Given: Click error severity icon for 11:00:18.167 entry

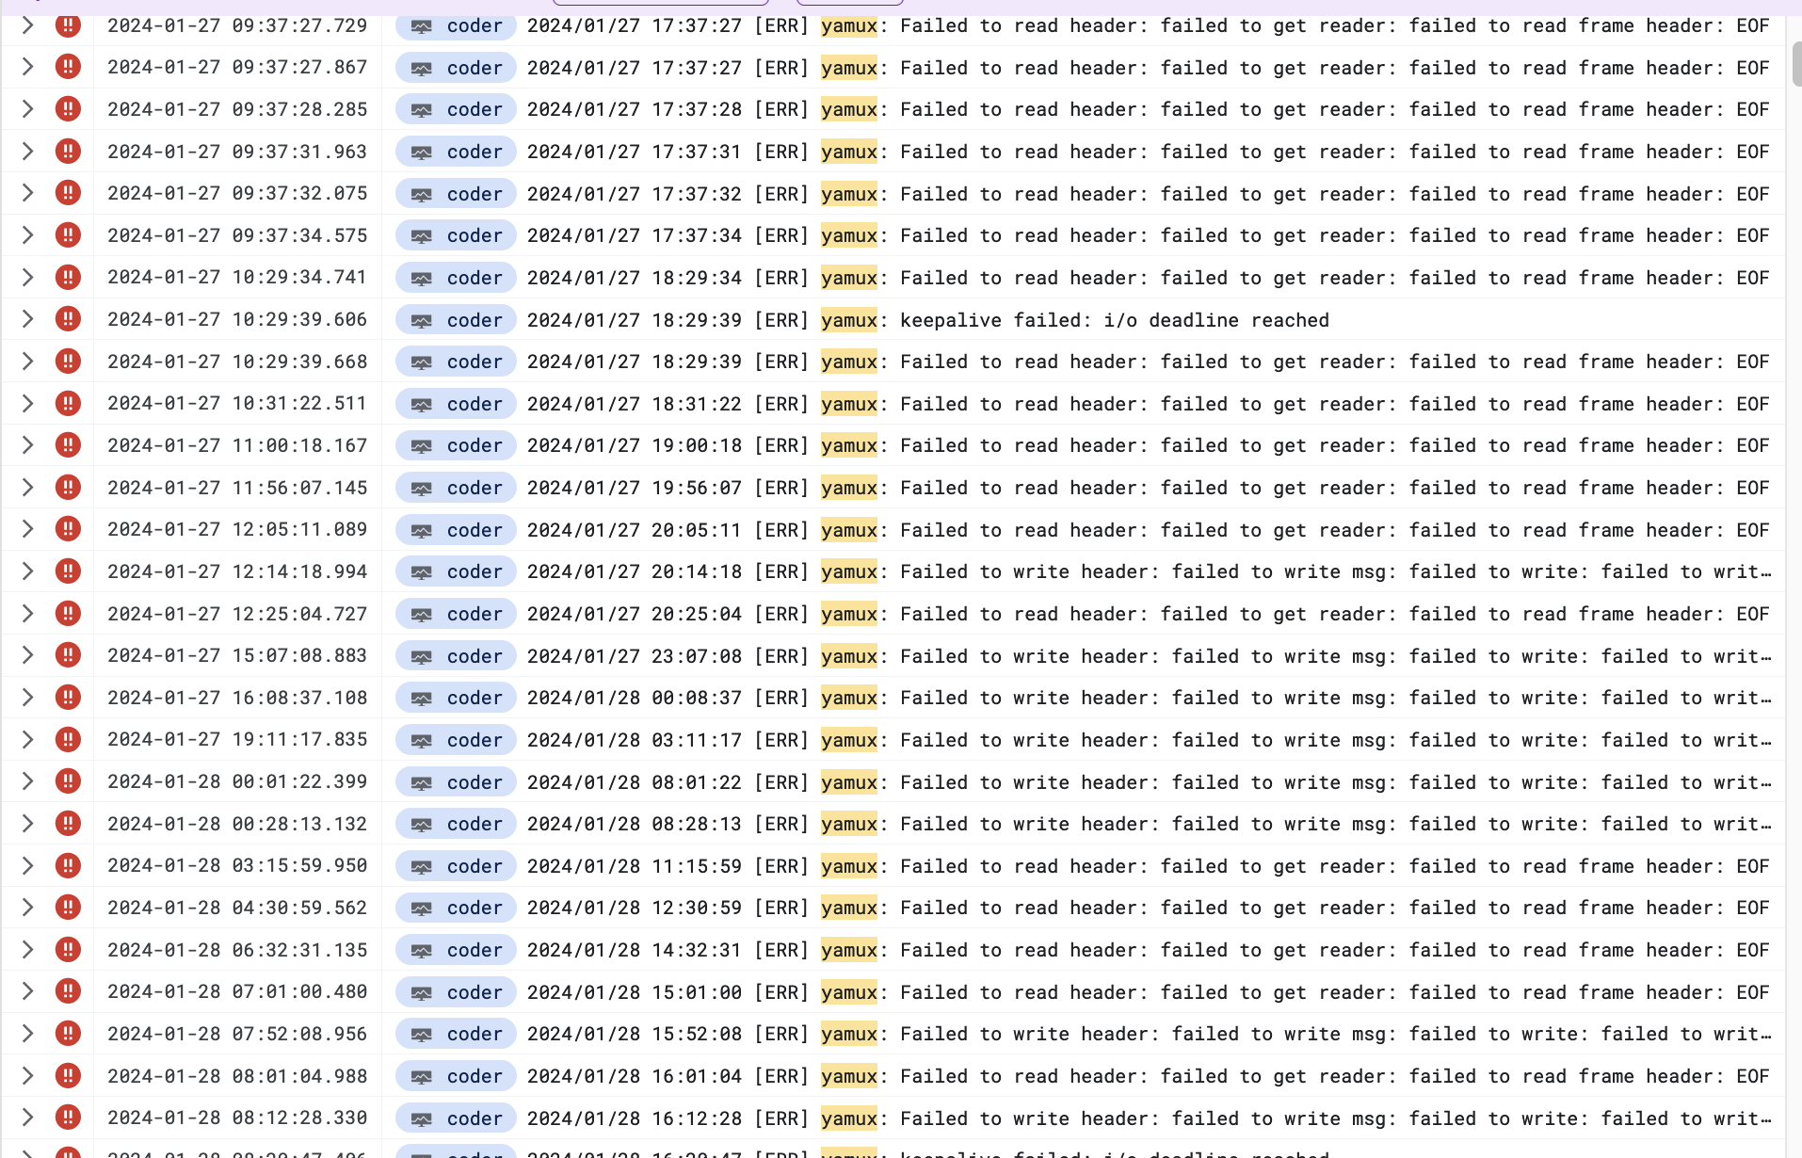Looking at the screenshot, I should pos(68,445).
